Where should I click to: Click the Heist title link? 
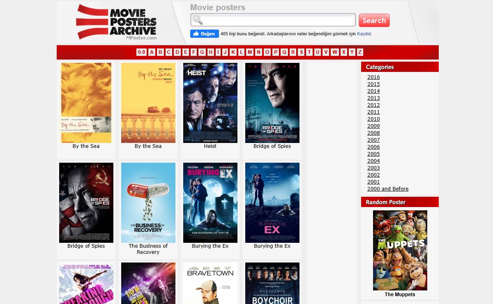pyautogui.click(x=210, y=146)
